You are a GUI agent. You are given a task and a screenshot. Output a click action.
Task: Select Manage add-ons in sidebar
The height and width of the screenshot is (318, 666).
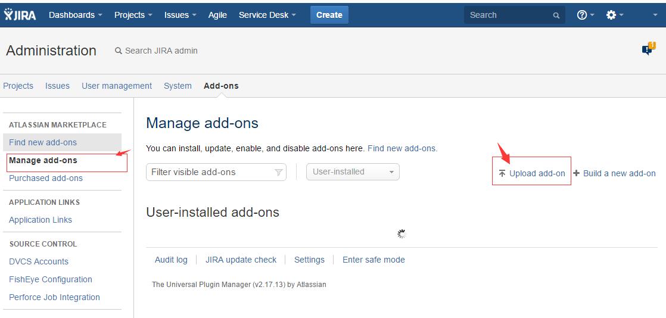pyautogui.click(x=43, y=160)
